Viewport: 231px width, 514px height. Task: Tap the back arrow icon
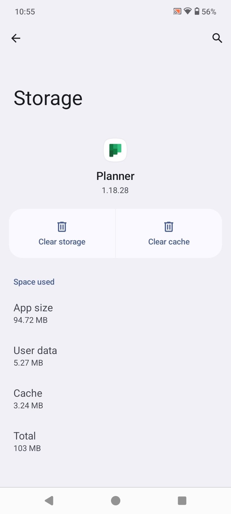click(x=16, y=38)
